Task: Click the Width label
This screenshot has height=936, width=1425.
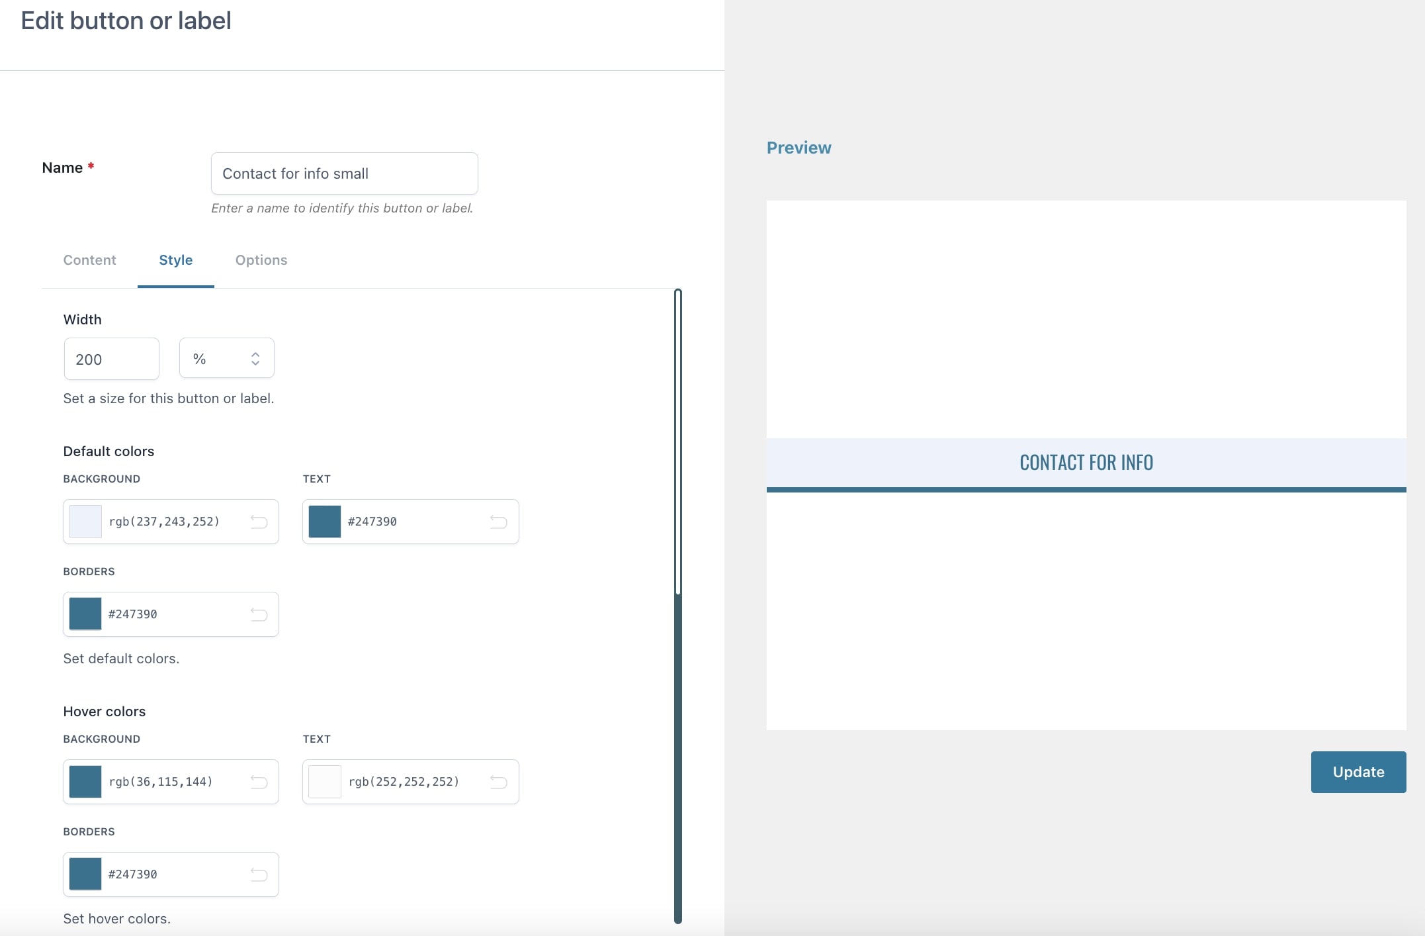Action: point(82,320)
